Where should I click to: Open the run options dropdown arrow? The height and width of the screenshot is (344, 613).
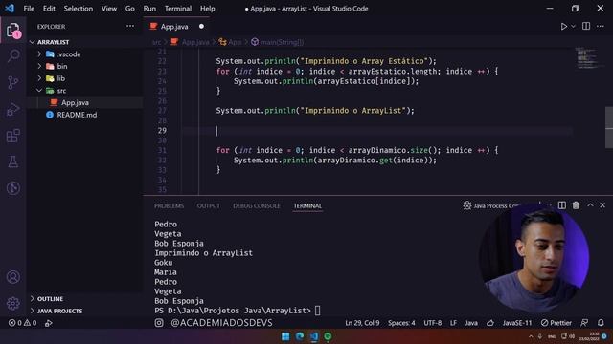coord(573,26)
